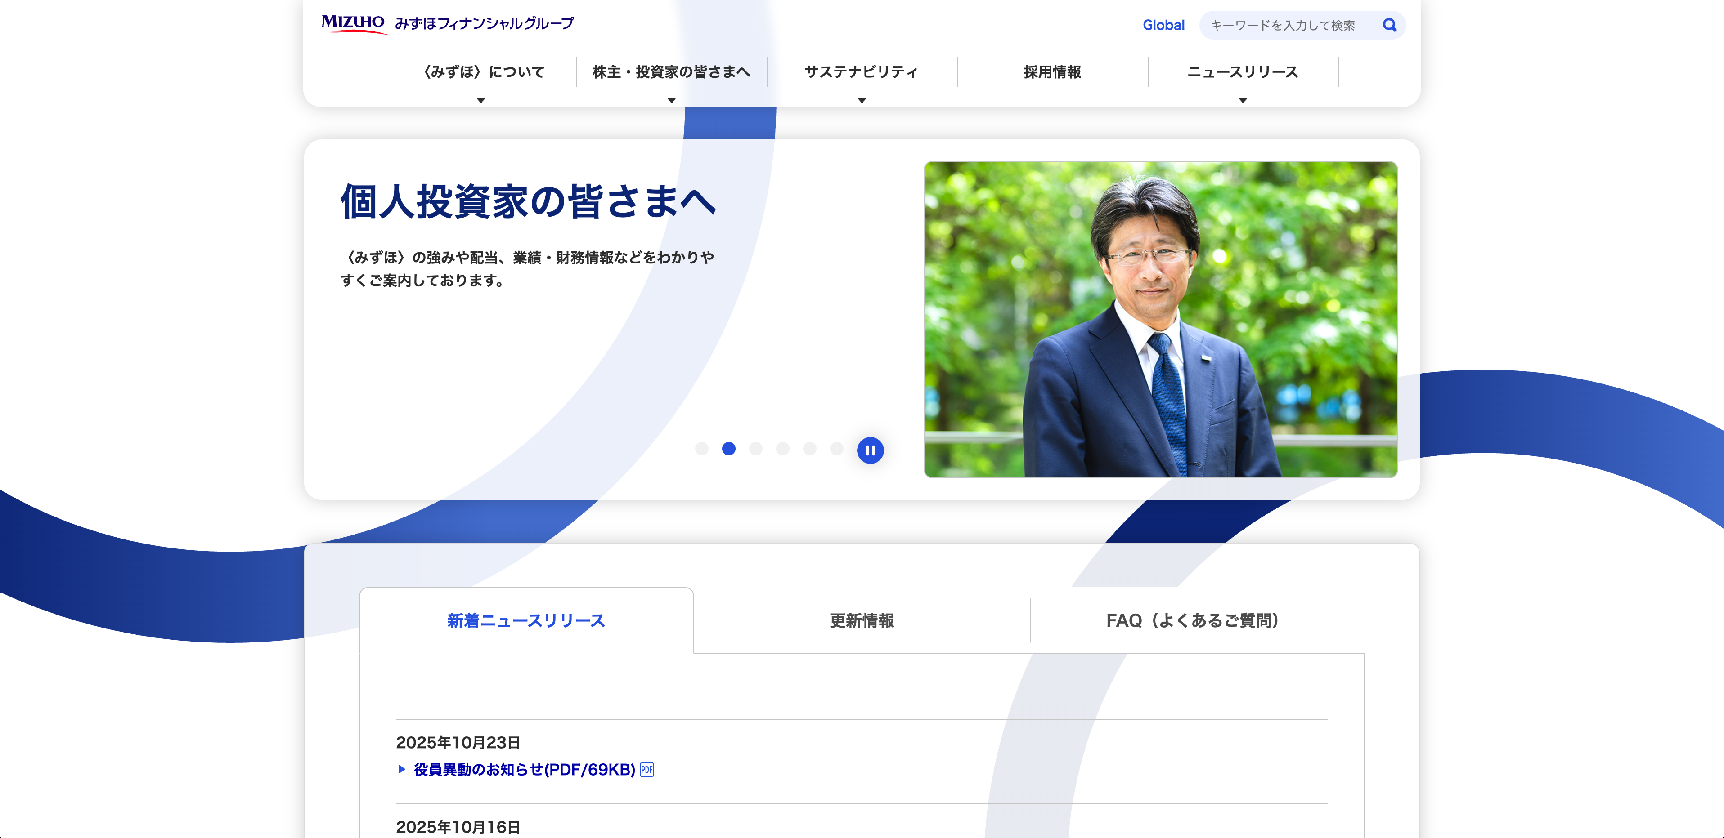Click the Global link

coord(1163,26)
